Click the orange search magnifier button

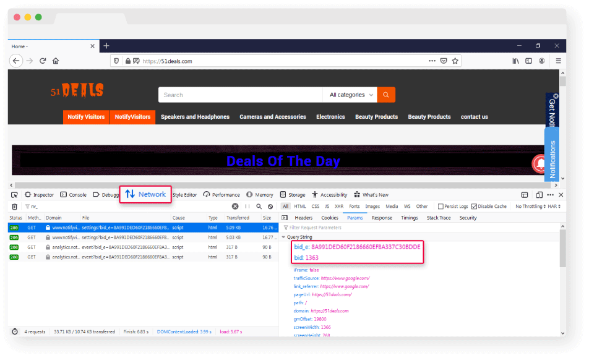coord(386,95)
